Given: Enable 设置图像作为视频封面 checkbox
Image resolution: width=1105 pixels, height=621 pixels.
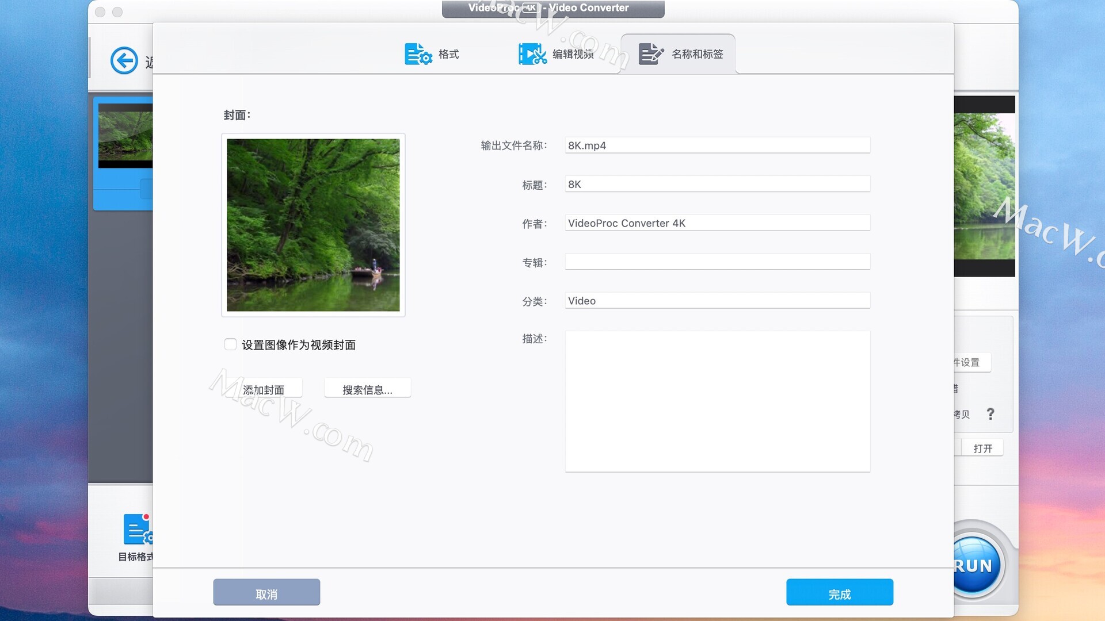Looking at the screenshot, I should pyautogui.click(x=230, y=344).
